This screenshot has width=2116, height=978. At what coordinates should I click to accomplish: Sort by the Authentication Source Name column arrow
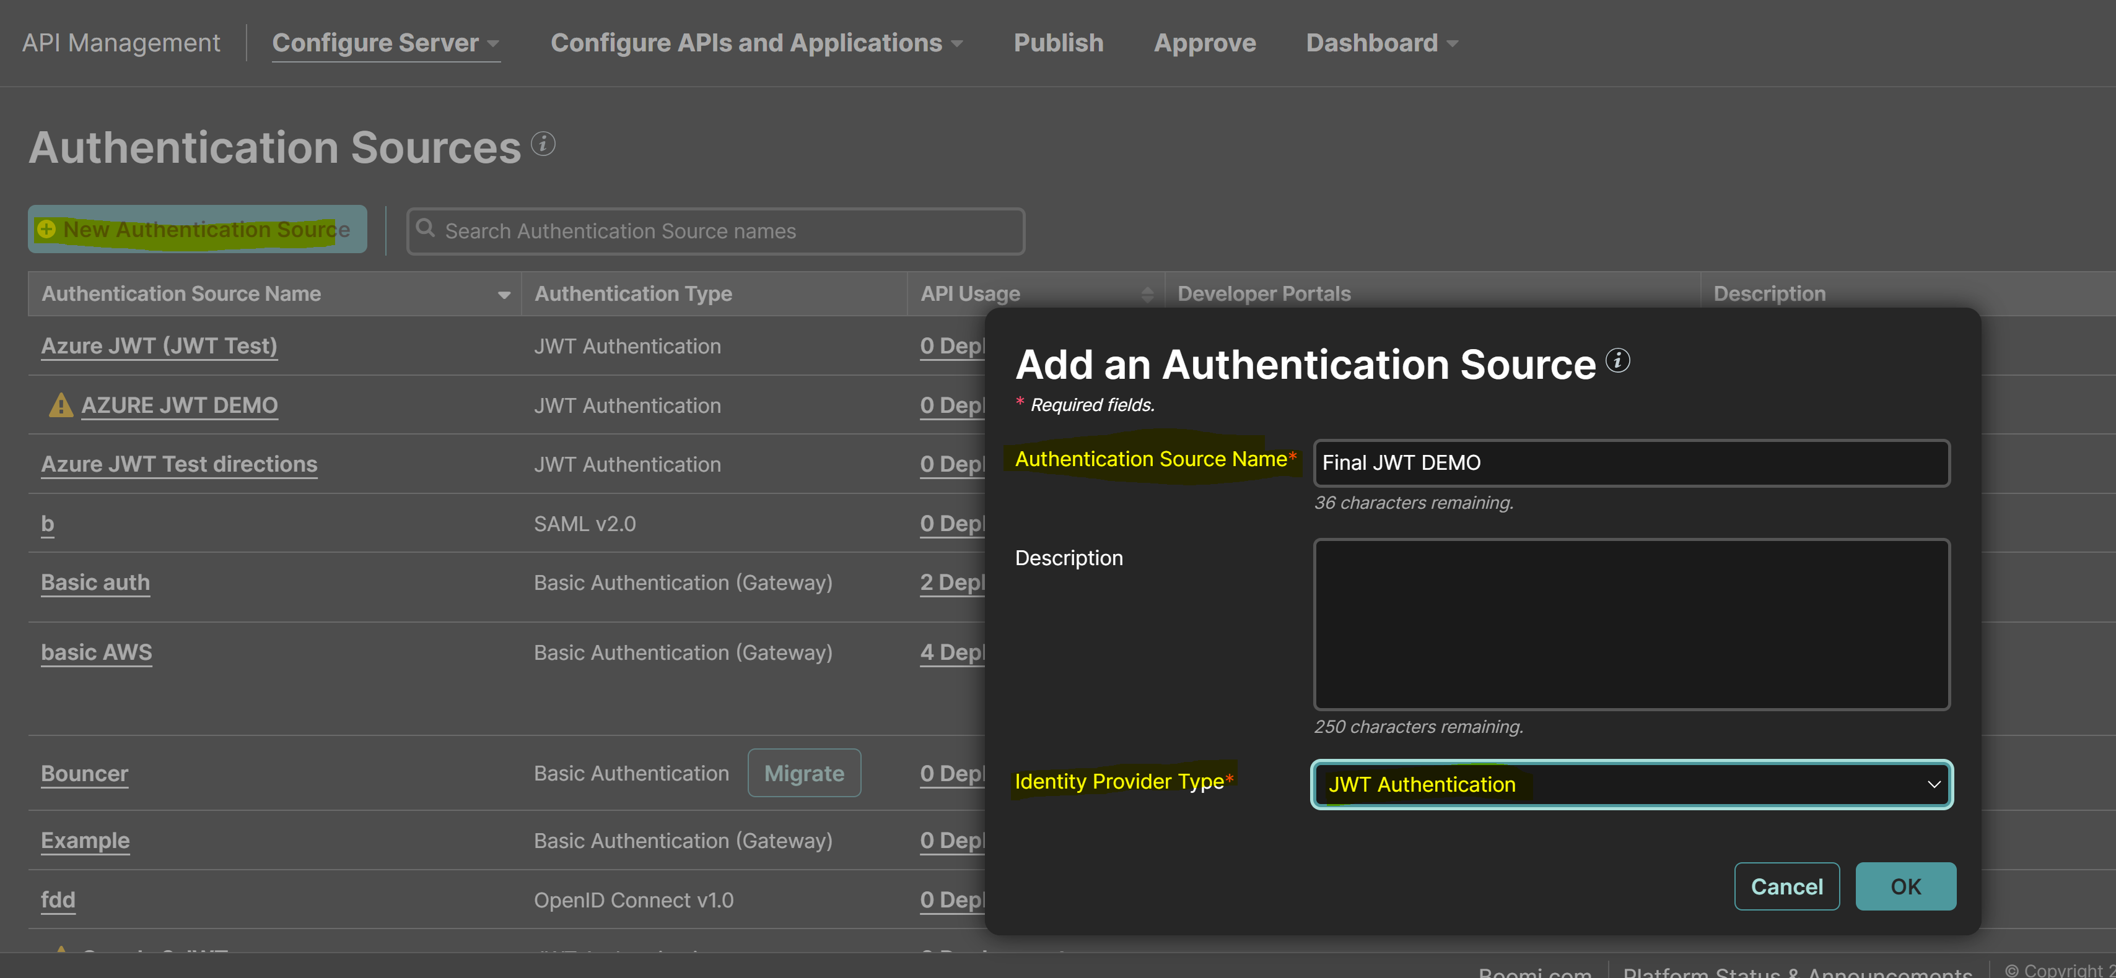(x=504, y=294)
